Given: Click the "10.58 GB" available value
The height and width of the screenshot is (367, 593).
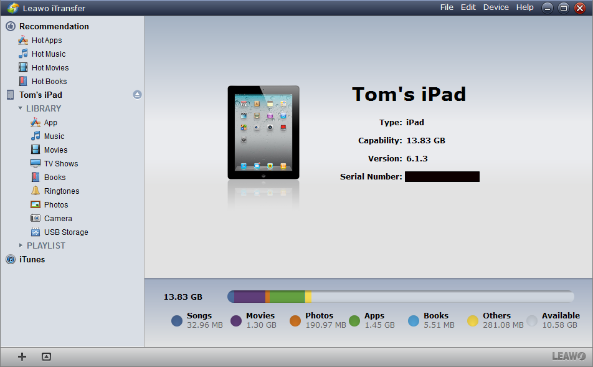Looking at the screenshot, I should pos(560,325).
